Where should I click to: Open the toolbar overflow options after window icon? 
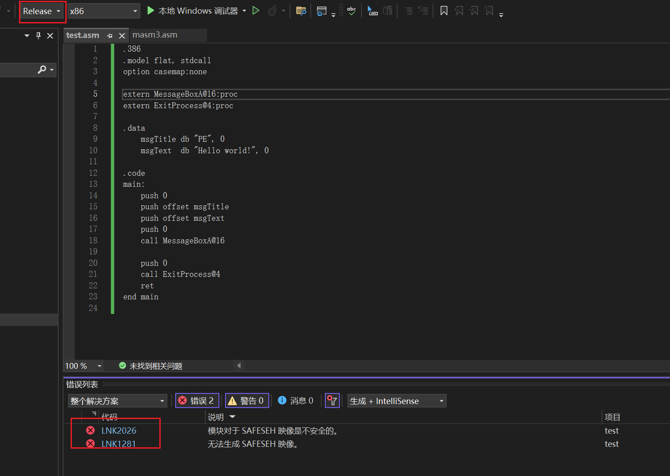(x=333, y=15)
